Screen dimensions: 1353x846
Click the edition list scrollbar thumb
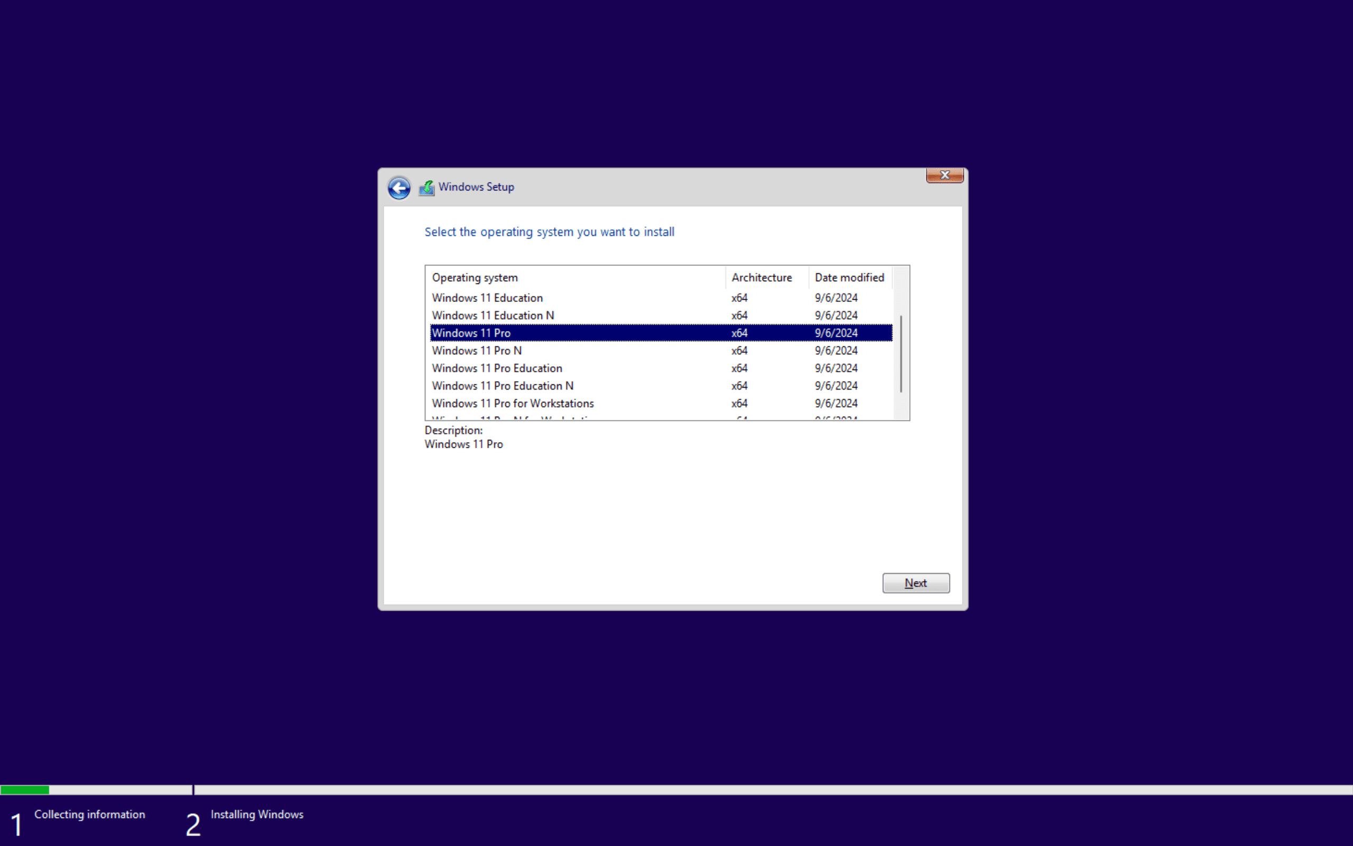click(x=901, y=354)
